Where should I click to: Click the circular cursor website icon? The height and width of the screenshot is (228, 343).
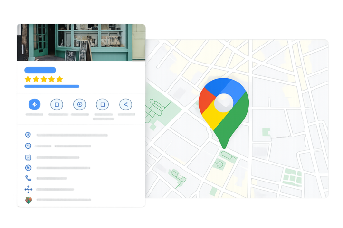click(x=28, y=168)
